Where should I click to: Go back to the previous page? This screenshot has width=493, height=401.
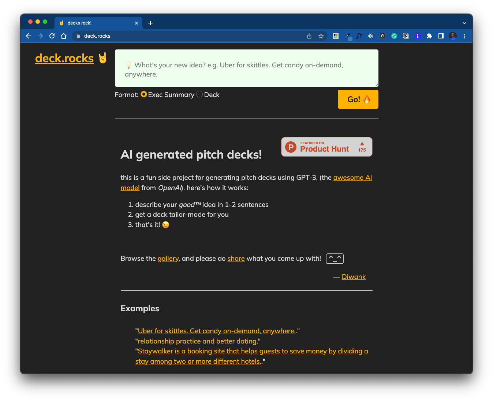29,36
